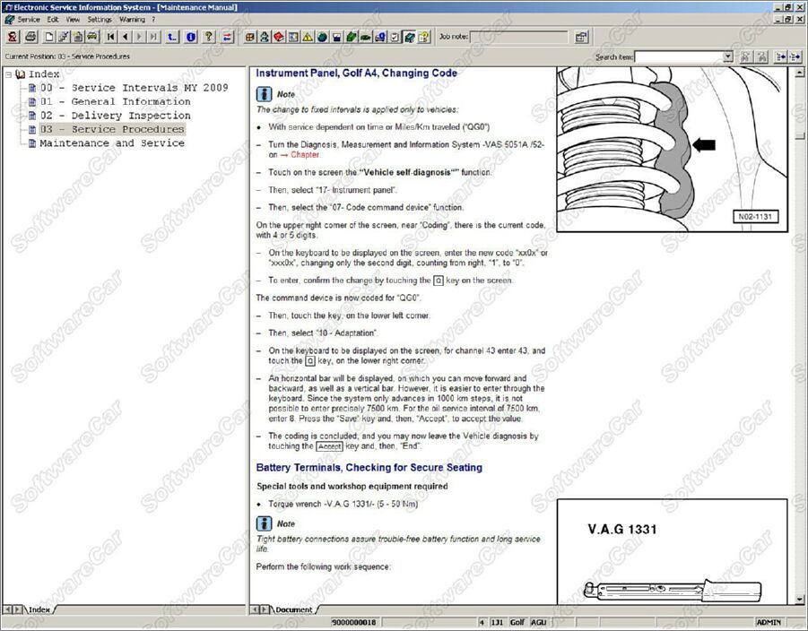Open the Settings menu
808x631 pixels.
(100, 19)
